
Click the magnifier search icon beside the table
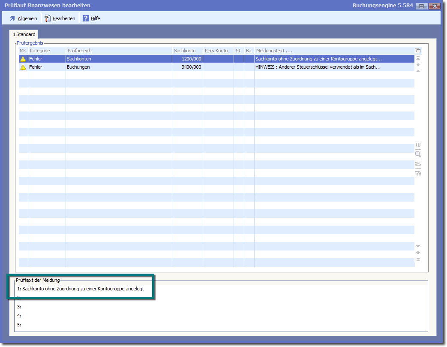418,154
